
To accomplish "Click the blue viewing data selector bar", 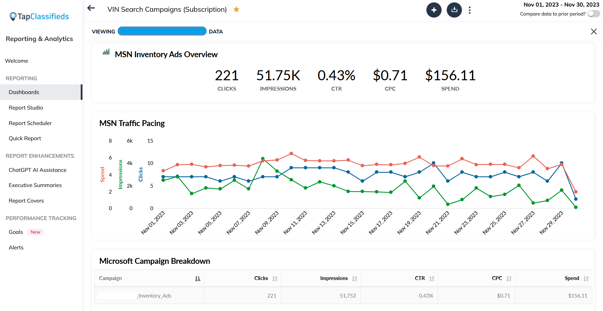I will point(162,31).
